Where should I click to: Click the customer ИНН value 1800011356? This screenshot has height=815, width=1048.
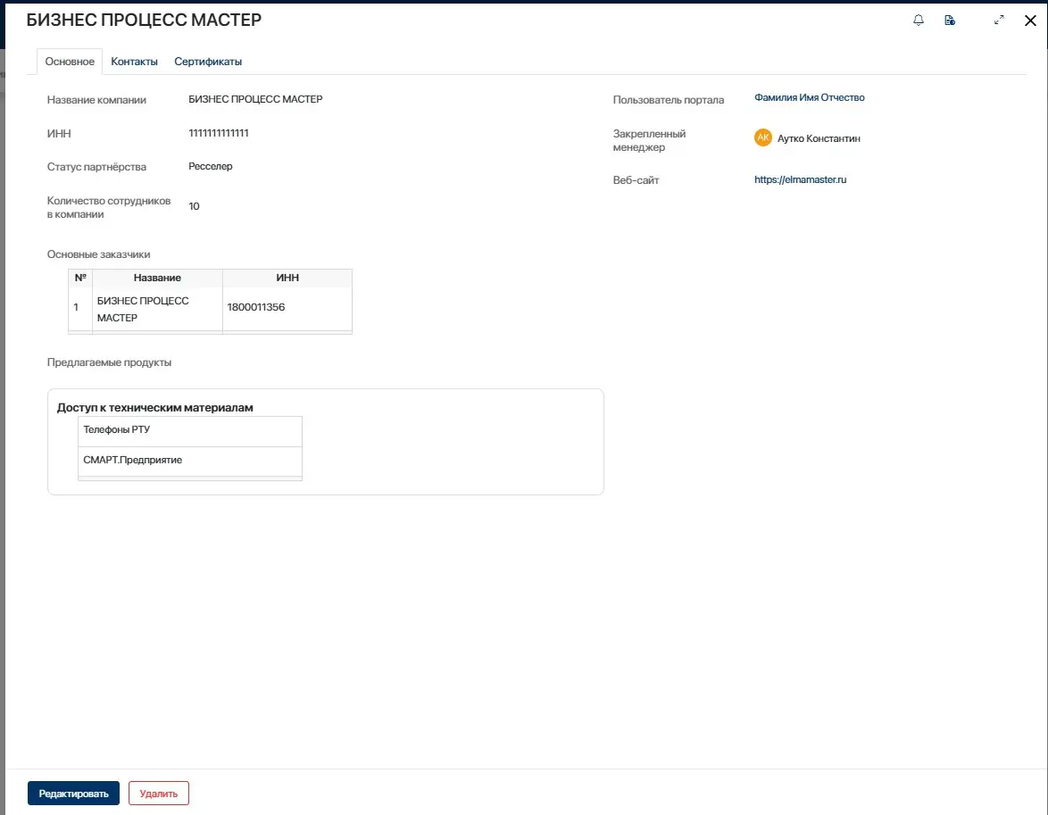tap(256, 308)
